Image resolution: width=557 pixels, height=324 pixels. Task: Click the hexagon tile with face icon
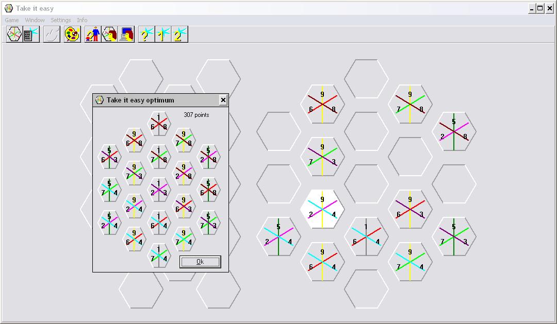click(109, 35)
